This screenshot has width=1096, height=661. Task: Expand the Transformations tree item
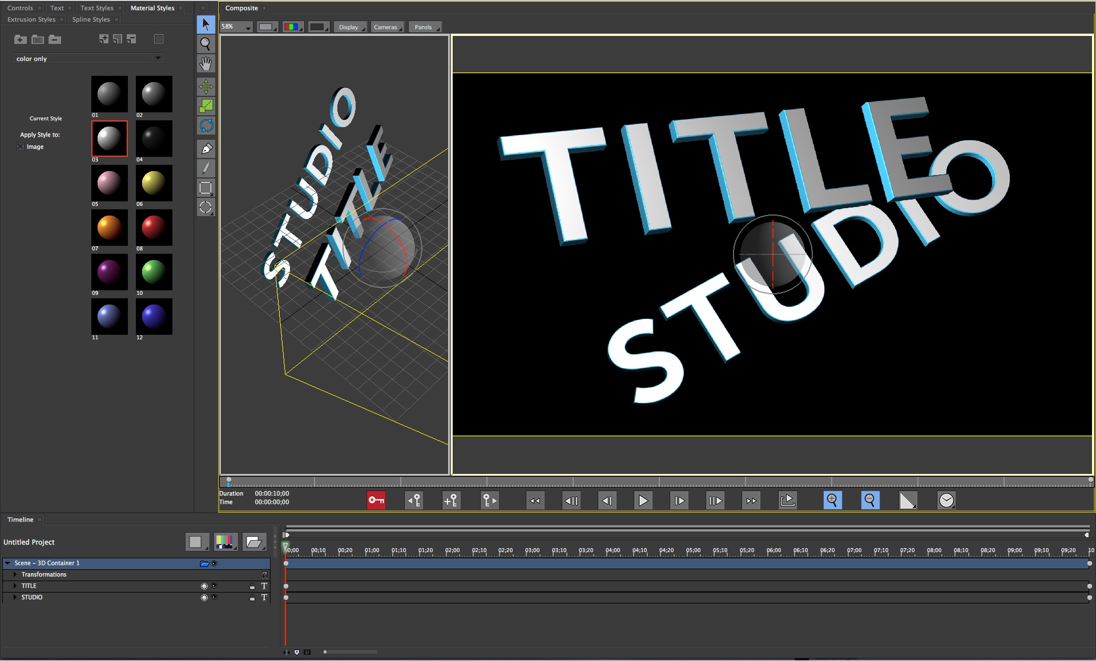coord(15,574)
